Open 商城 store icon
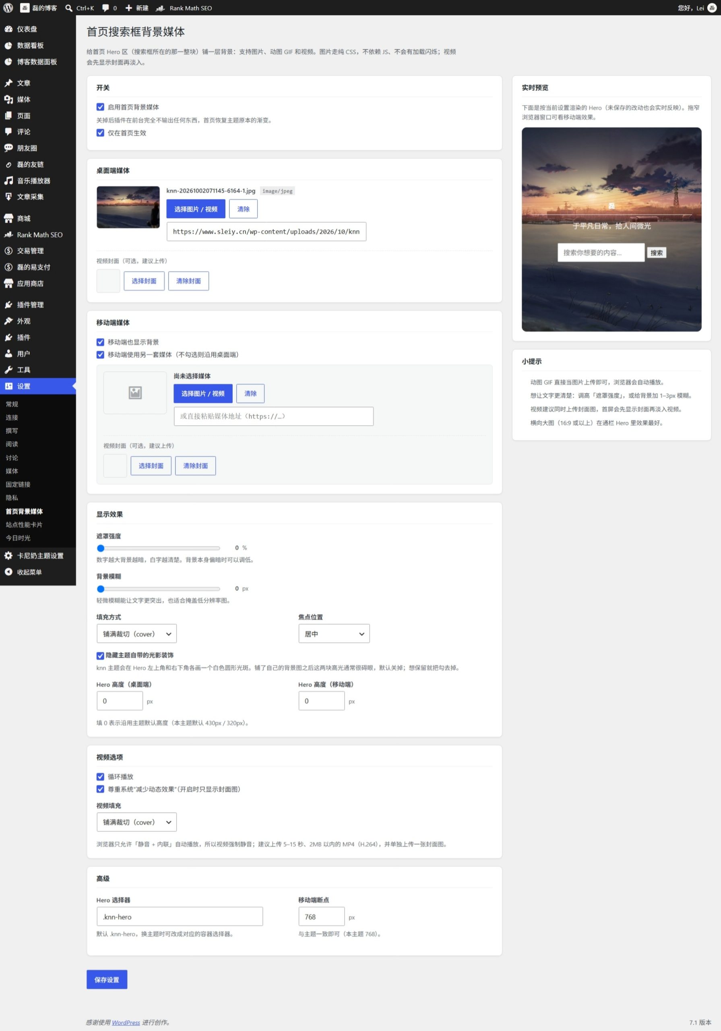Viewport: 721px width, 1031px height. pyautogui.click(x=8, y=218)
